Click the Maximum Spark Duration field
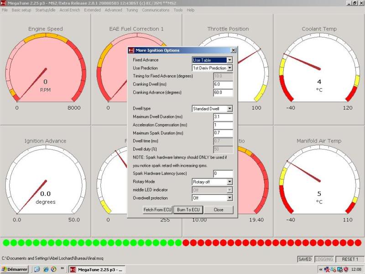 click(223, 133)
